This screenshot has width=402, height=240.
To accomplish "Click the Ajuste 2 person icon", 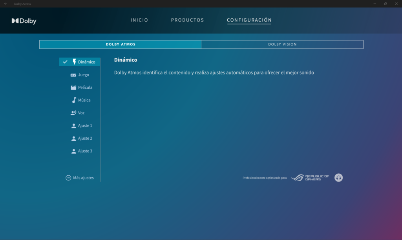I will pyautogui.click(x=73, y=138).
